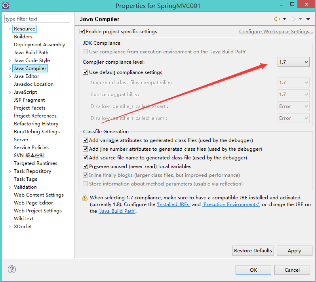Expand the Java Editor tree node

[10, 76]
